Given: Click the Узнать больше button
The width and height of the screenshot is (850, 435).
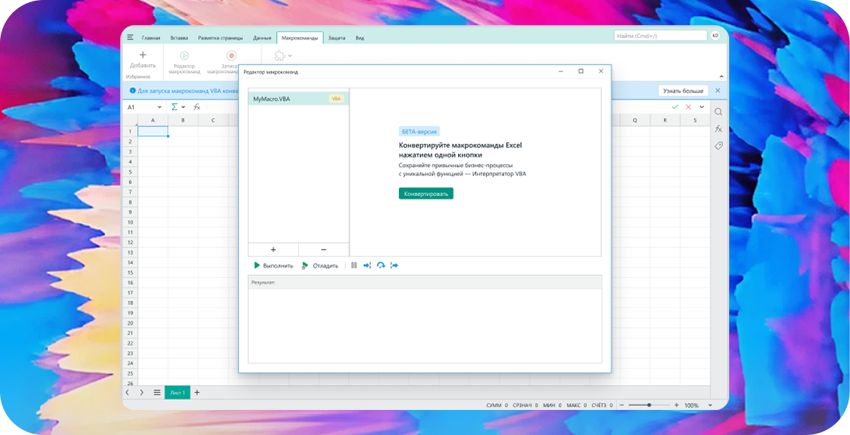Looking at the screenshot, I should [x=683, y=91].
